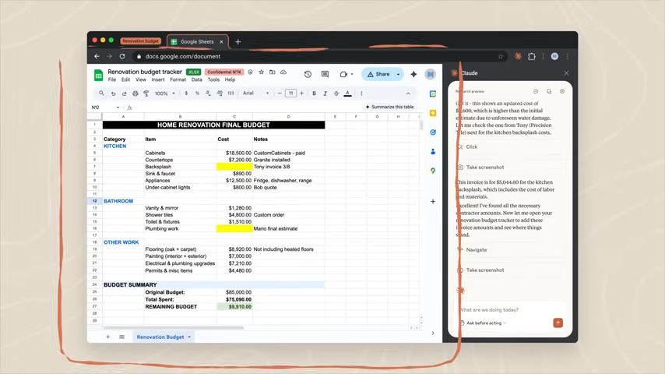Open the Insert menu
This screenshot has height=374, width=665.
click(x=158, y=79)
